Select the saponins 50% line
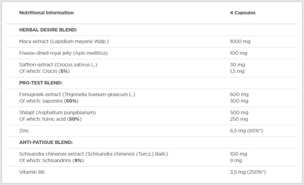This screenshot has width=304, height=185. (49, 101)
